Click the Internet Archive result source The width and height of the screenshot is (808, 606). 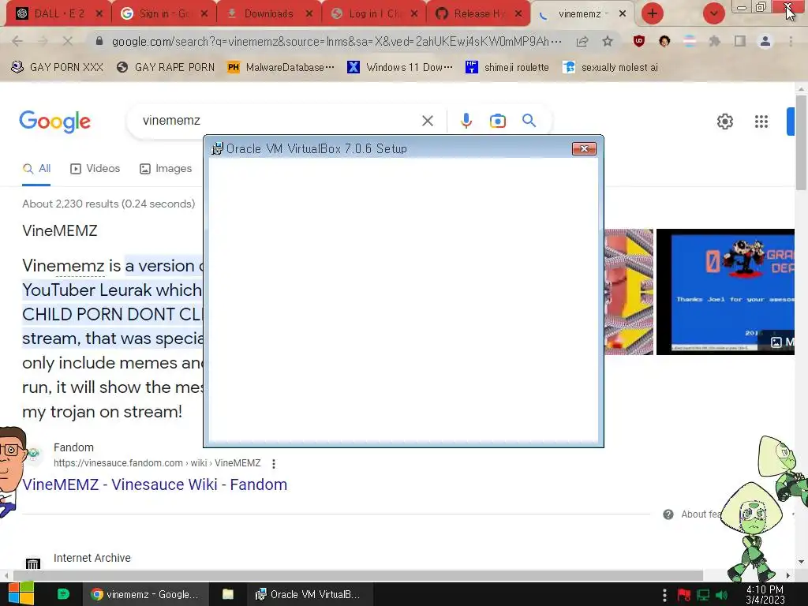pos(92,558)
